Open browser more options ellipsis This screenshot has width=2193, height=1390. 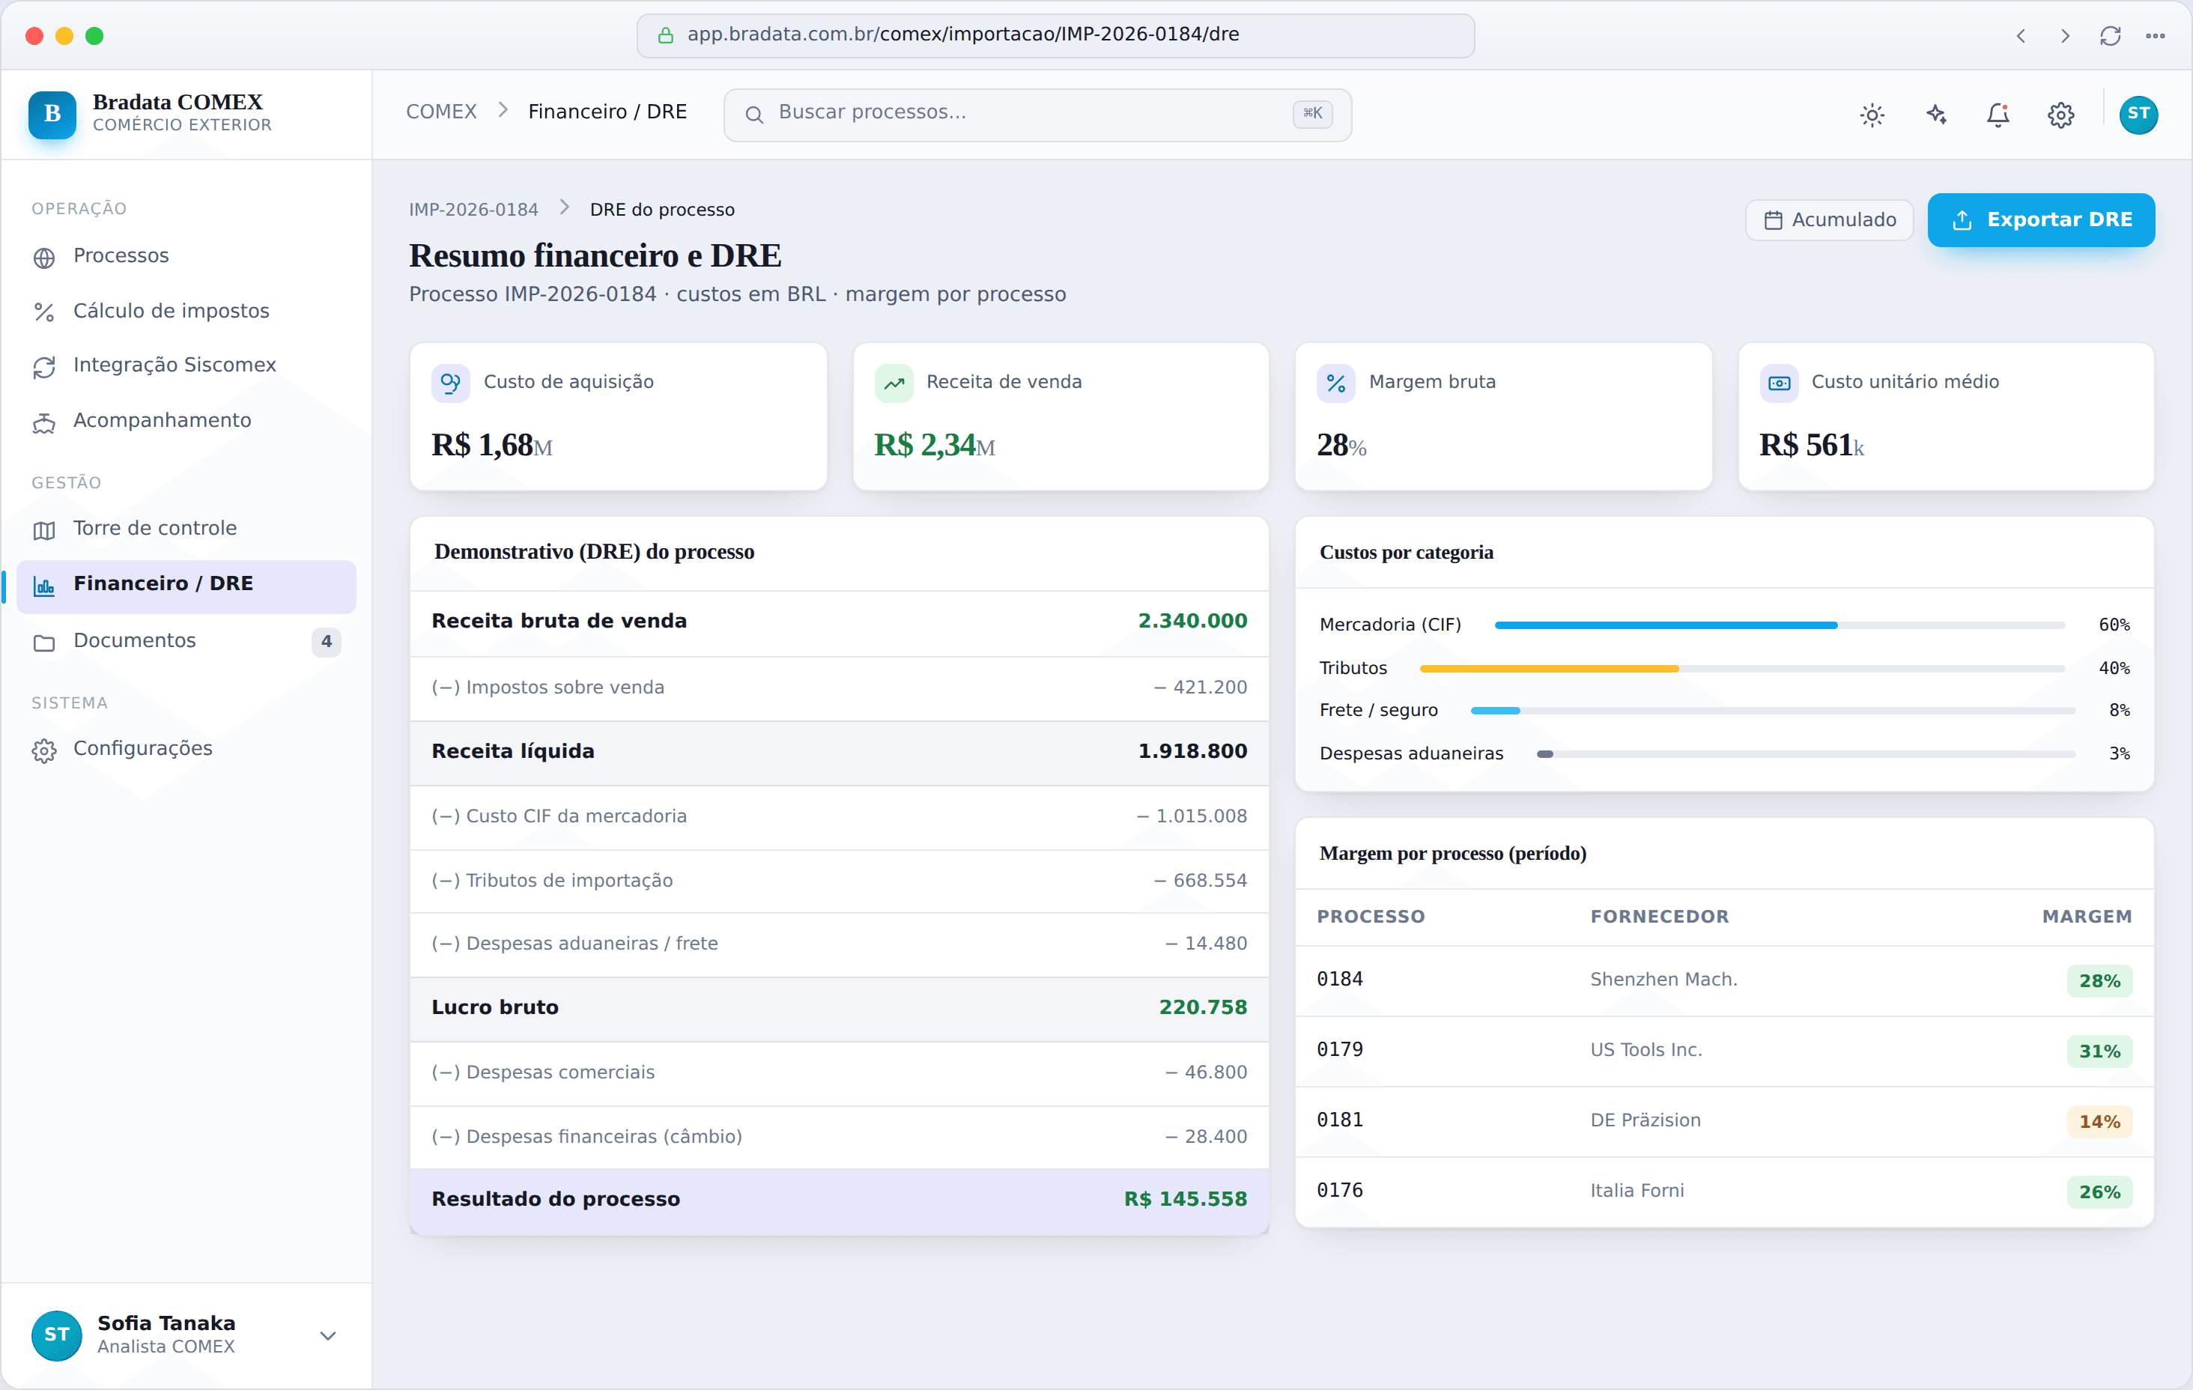coord(2155,35)
